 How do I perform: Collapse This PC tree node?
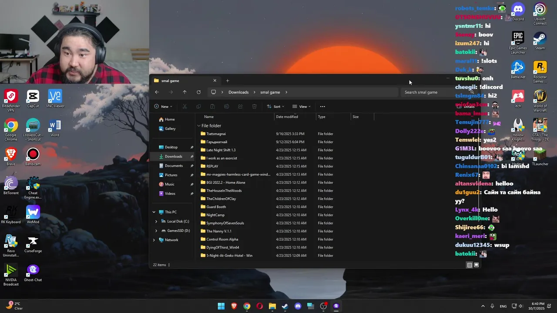154,212
